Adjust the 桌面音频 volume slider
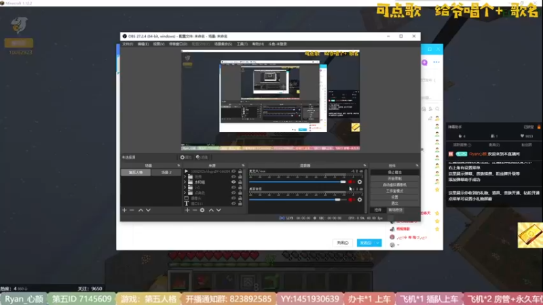This screenshot has width=543, height=305. click(x=297, y=200)
